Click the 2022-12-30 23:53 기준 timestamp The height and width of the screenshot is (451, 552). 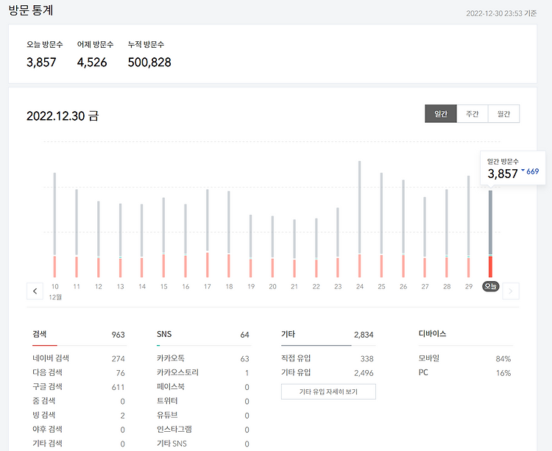(x=501, y=13)
